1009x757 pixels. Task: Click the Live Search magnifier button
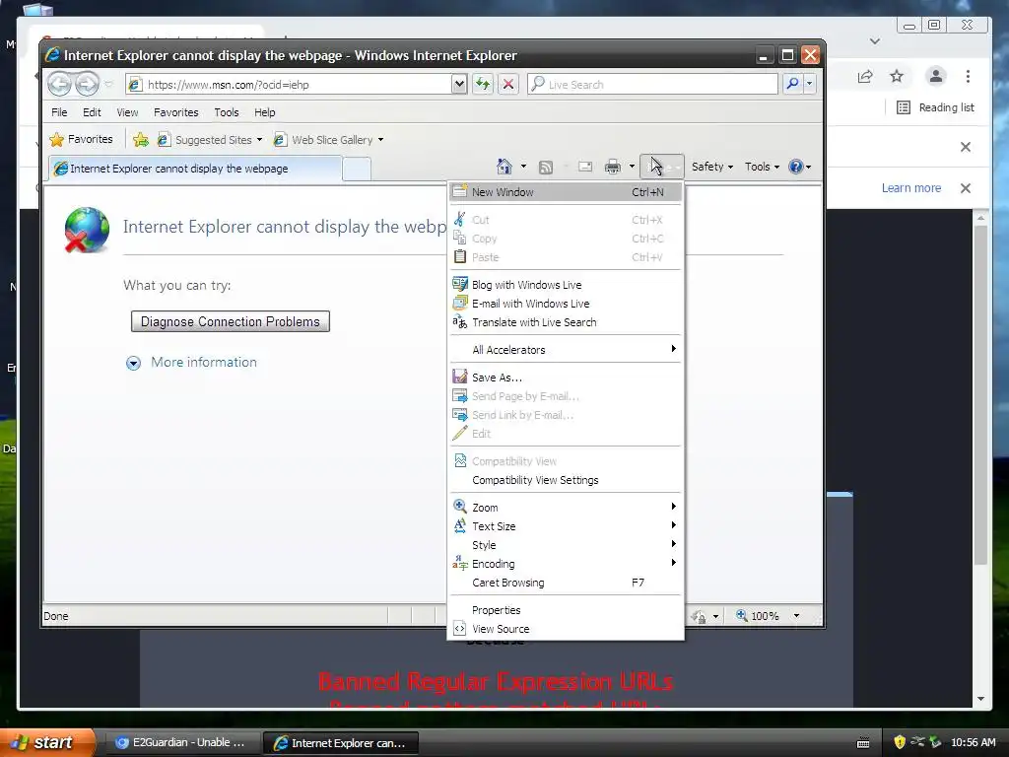coord(793,85)
